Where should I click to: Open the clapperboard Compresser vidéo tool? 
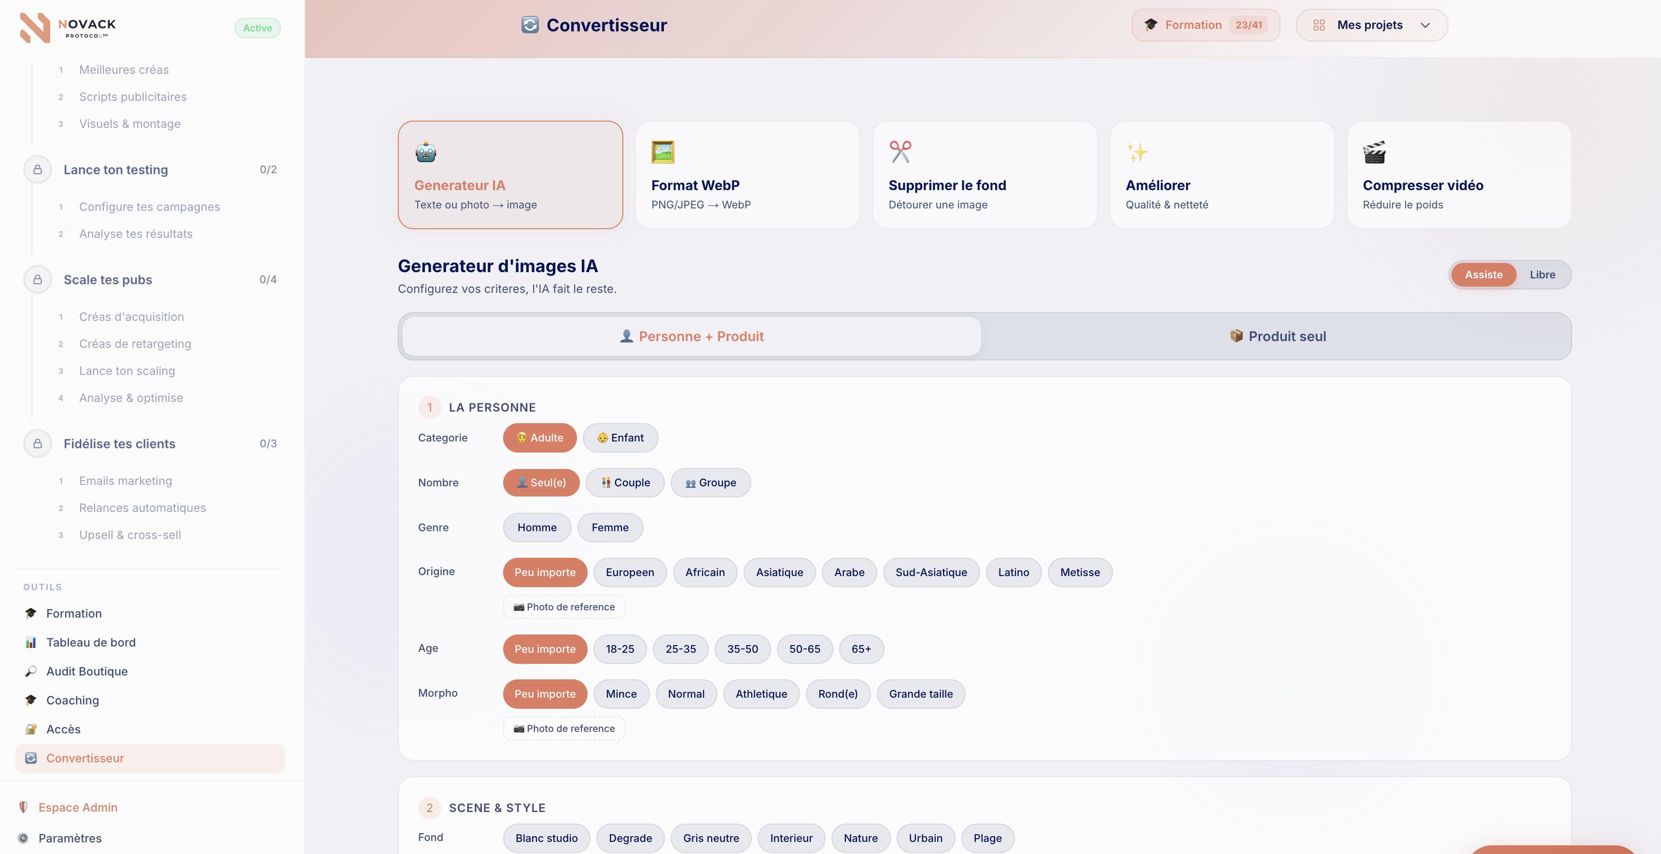pos(1374,152)
